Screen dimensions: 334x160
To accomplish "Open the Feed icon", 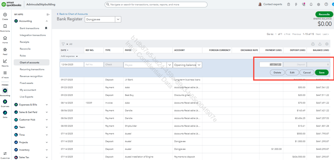I will point(5,49).
